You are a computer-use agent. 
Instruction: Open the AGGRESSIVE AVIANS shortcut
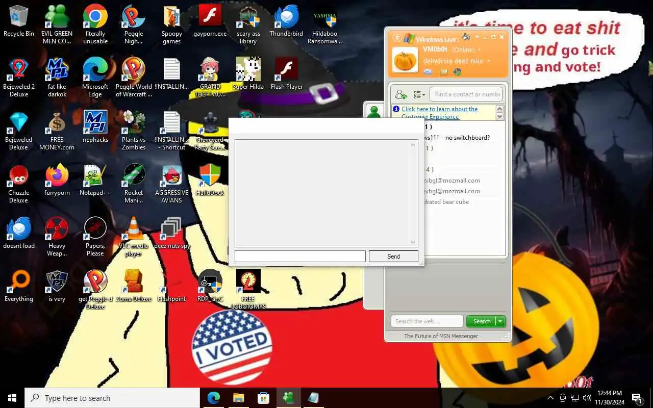tap(172, 184)
